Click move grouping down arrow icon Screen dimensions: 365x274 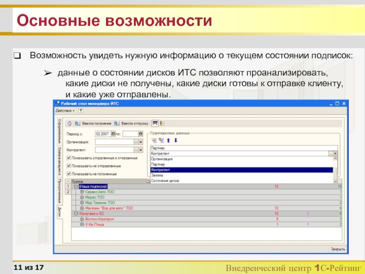click(175, 140)
